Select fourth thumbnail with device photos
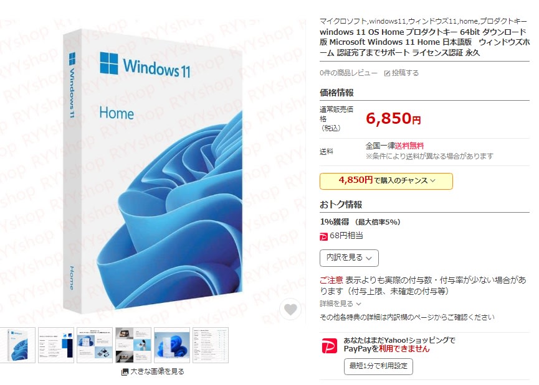The height and width of the screenshot is (385, 539). point(133,345)
